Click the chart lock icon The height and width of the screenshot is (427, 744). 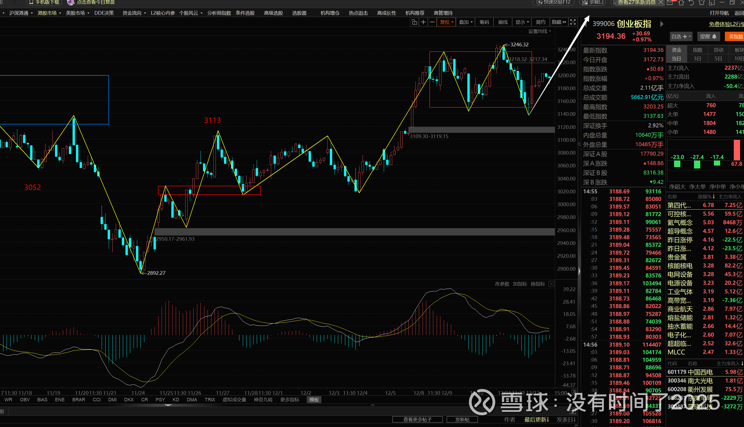click(414, 22)
